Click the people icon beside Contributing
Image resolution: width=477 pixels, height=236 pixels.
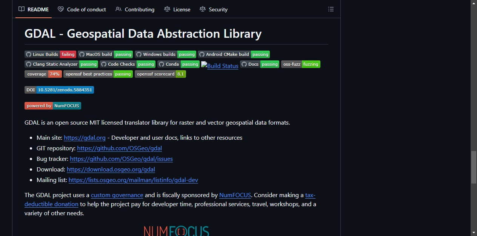pyautogui.click(x=118, y=9)
